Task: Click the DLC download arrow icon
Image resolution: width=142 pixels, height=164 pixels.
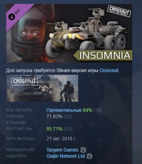Action: click(12, 17)
